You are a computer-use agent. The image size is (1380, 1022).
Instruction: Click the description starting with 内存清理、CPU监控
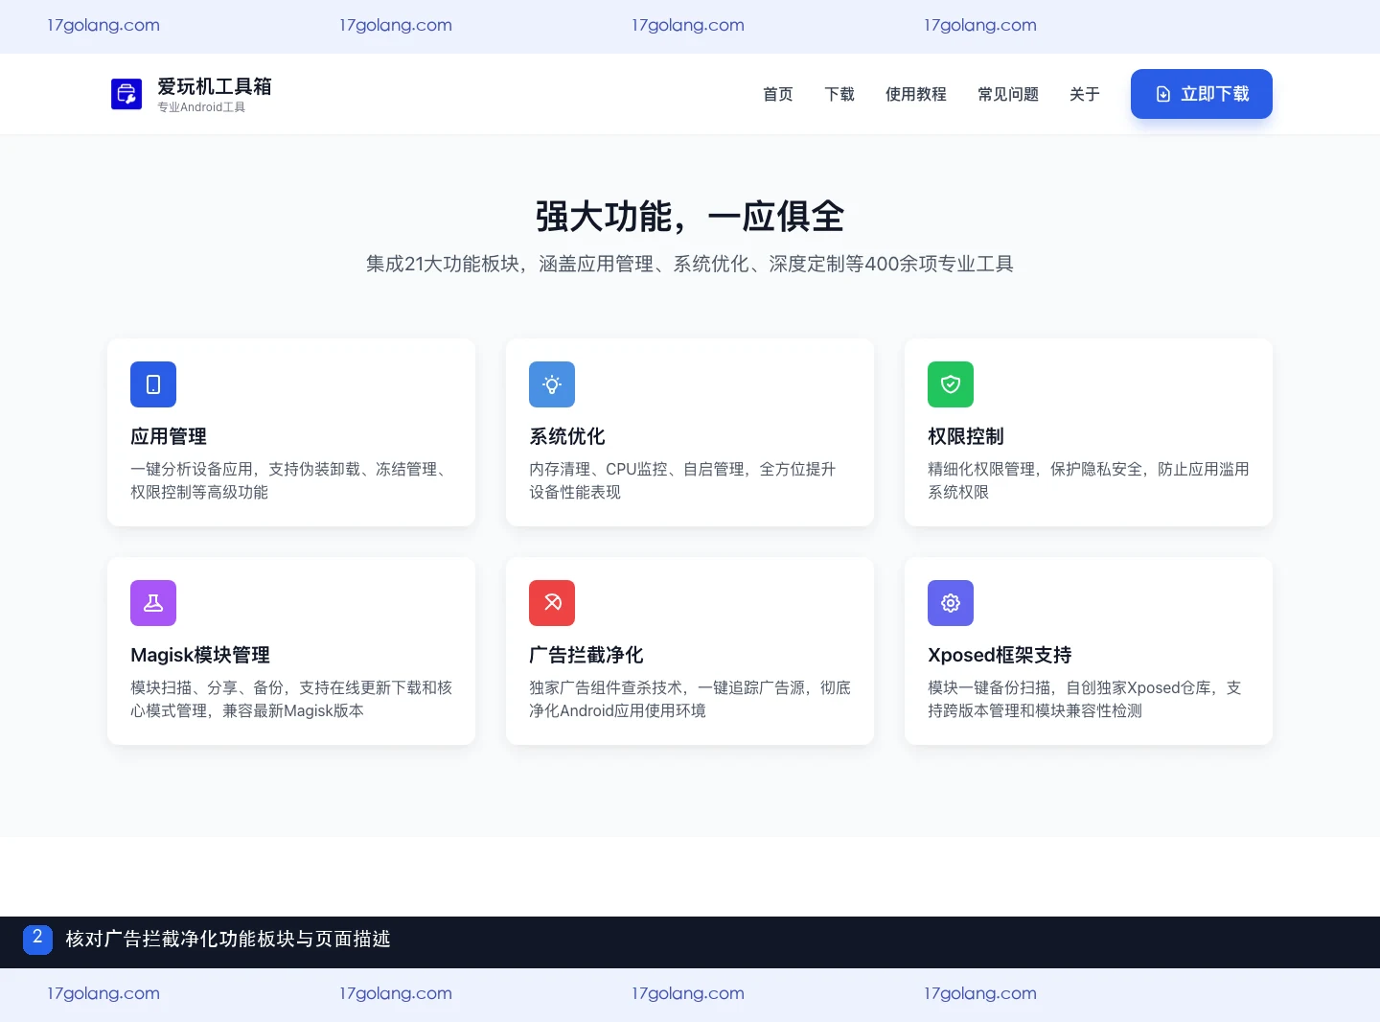pos(682,480)
